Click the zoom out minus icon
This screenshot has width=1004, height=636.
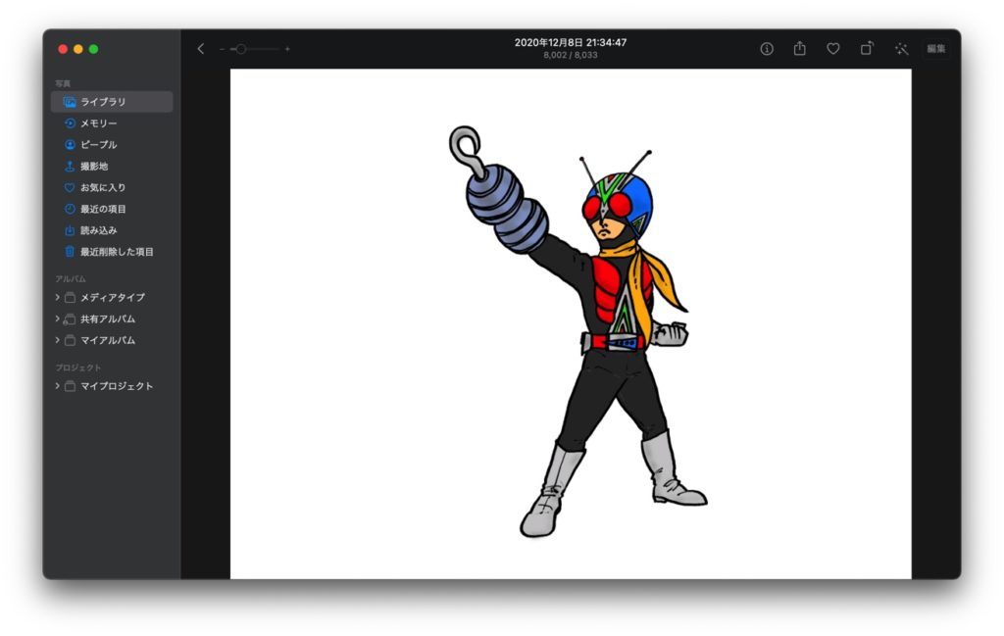(x=222, y=49)
